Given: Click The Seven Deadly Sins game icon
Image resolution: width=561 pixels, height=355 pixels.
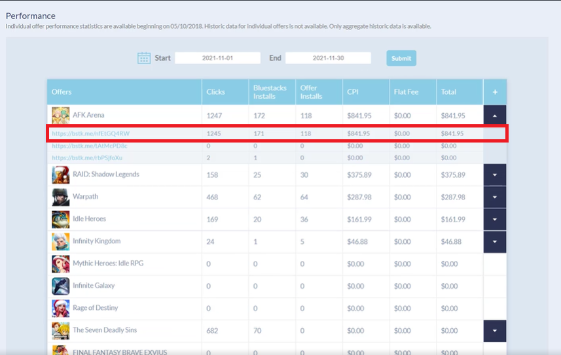Looking at the screenshot, I should tap(60, 330).
